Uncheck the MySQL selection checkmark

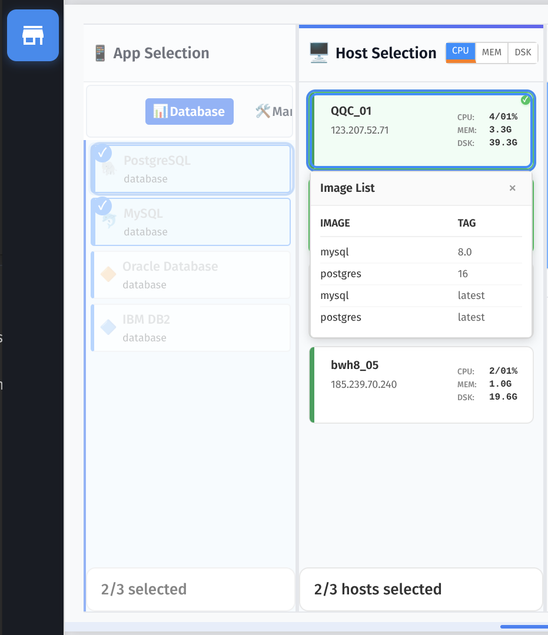(x=103, y=205)
